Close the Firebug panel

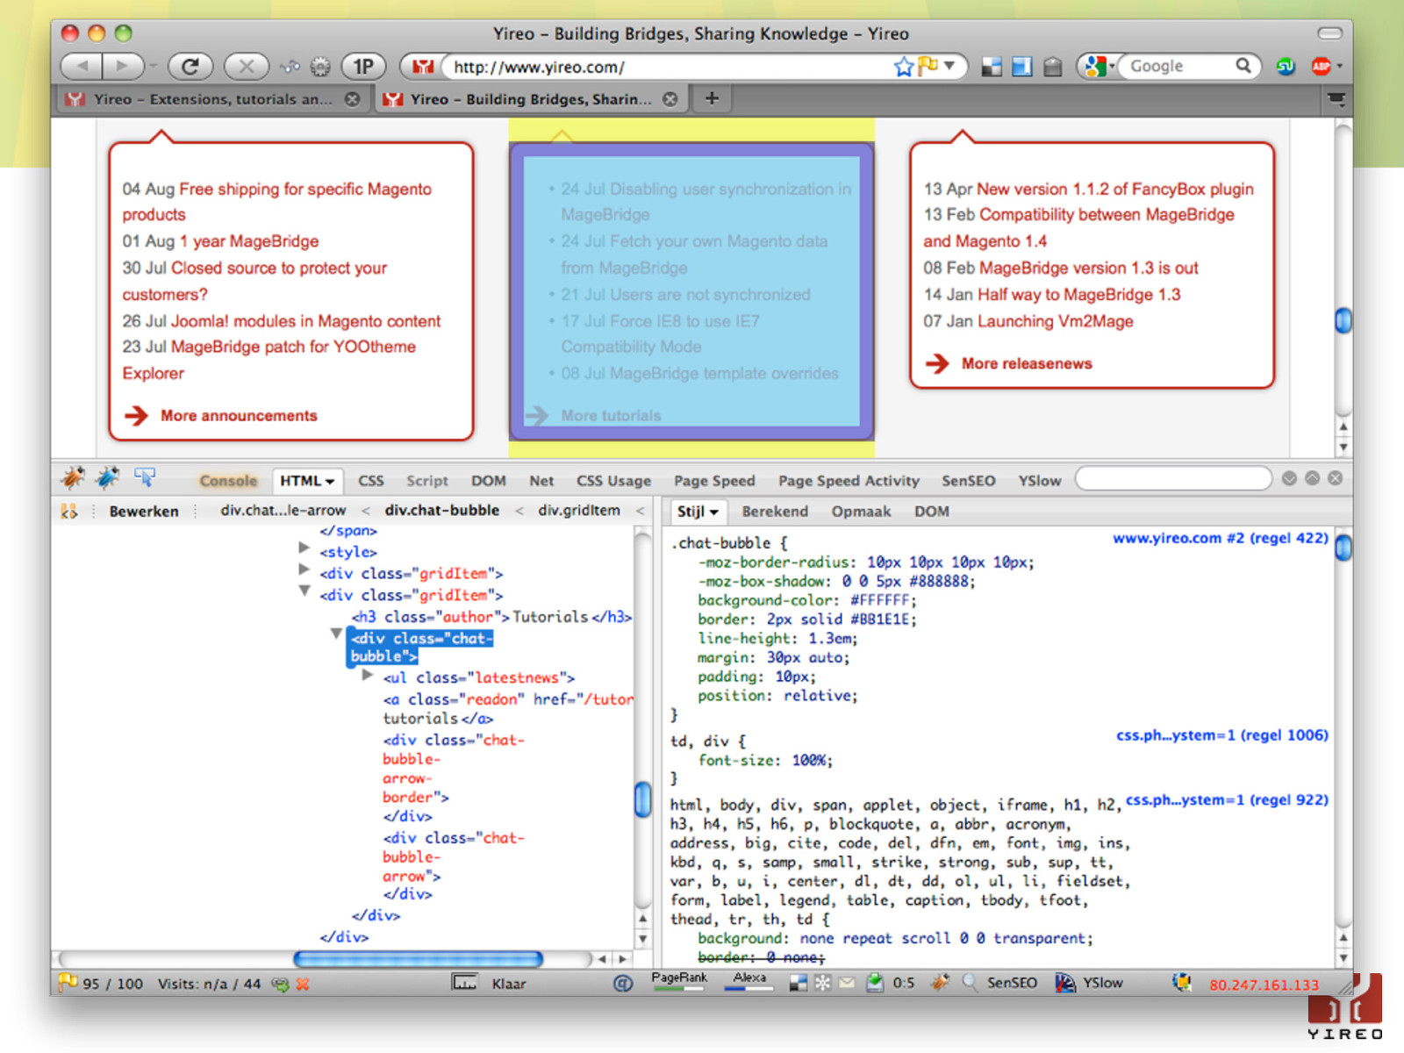1335,478
